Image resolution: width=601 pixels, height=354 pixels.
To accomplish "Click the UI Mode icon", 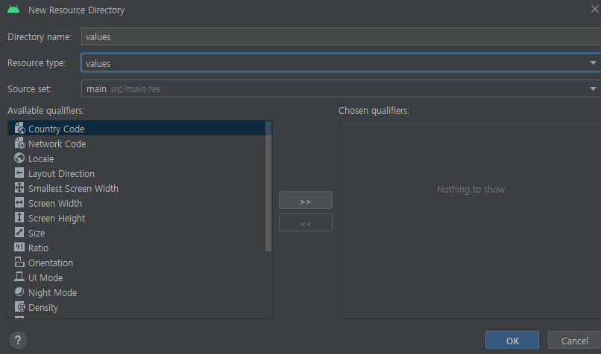I will click(x=19, y=277).
